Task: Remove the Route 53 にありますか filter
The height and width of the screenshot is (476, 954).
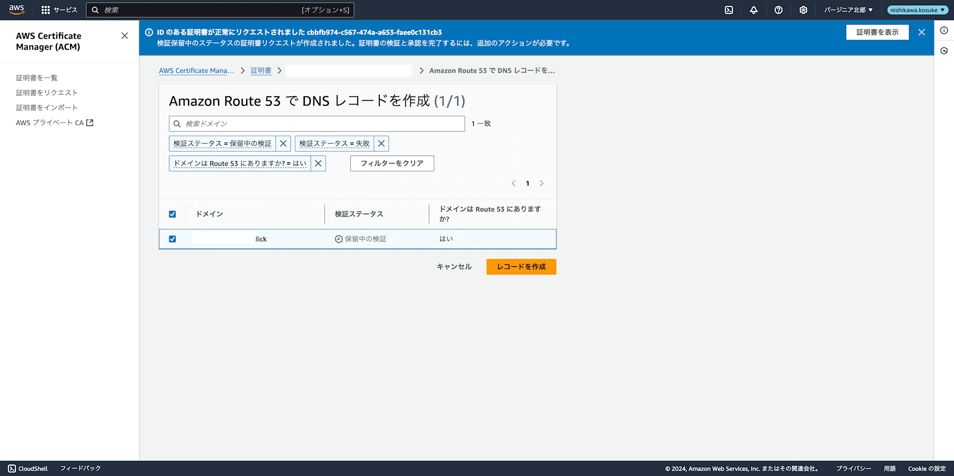Action: [x=318, y=164]
